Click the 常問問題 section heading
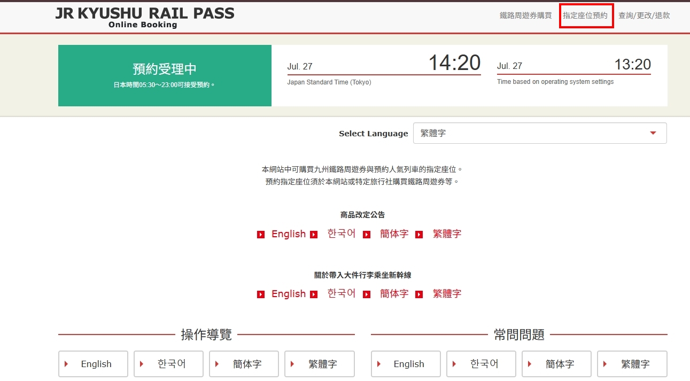690x381 pixels. [x=519, y=335]
